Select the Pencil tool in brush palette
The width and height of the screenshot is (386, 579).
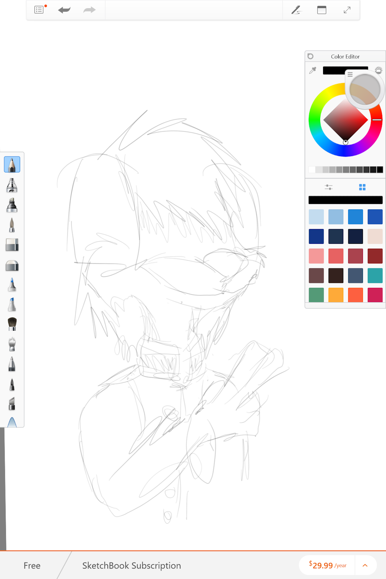pos(12,164)
